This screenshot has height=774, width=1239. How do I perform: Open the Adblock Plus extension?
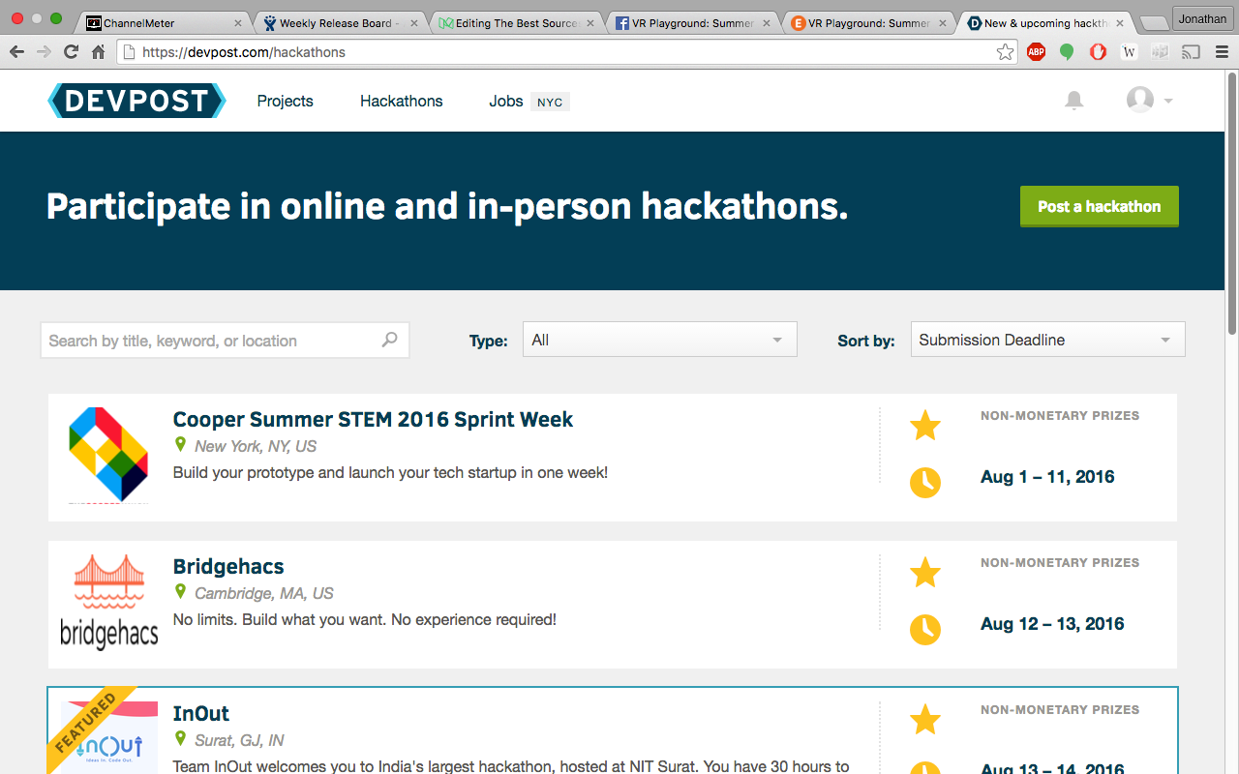tap(1036, 52)
